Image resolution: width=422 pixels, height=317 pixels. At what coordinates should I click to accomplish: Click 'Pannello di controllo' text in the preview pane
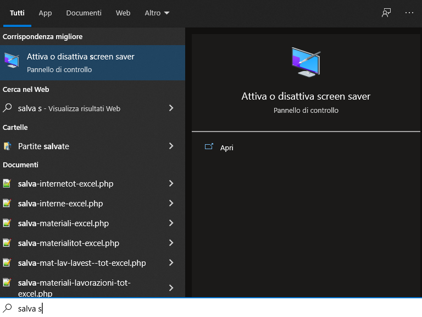[x=306, y=110]
